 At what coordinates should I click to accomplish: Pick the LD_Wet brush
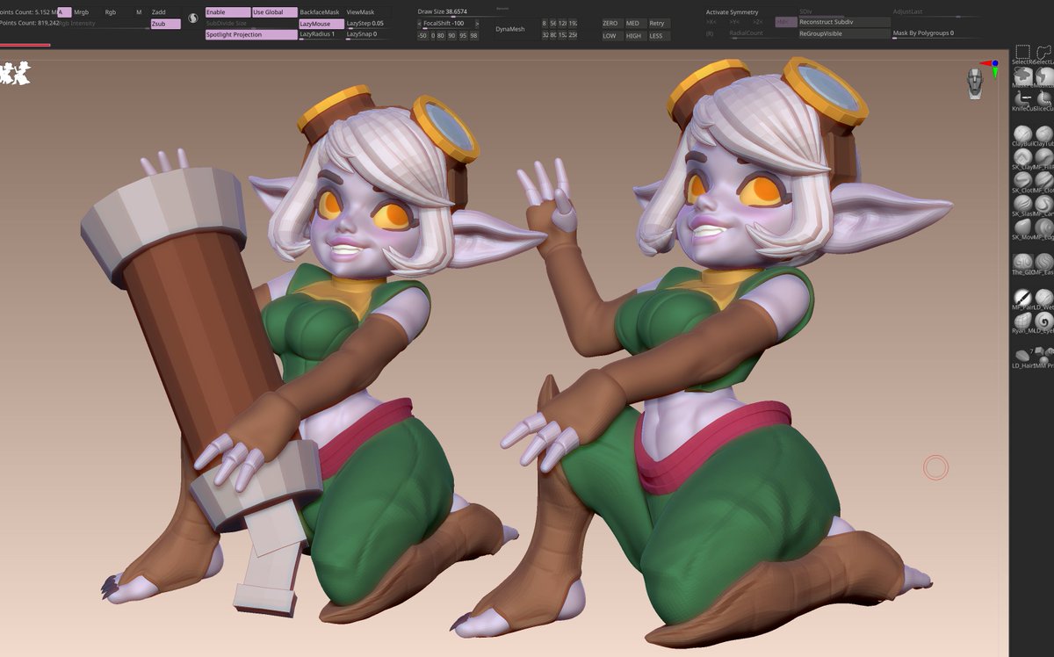(1043, 299)
